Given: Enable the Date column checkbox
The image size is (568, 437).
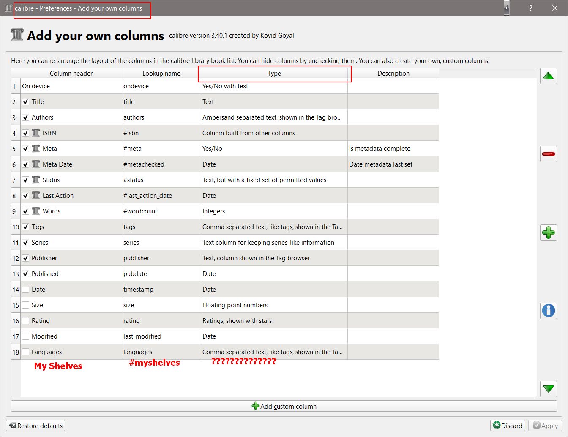Looking at the screenshot, I should (26, 290).
